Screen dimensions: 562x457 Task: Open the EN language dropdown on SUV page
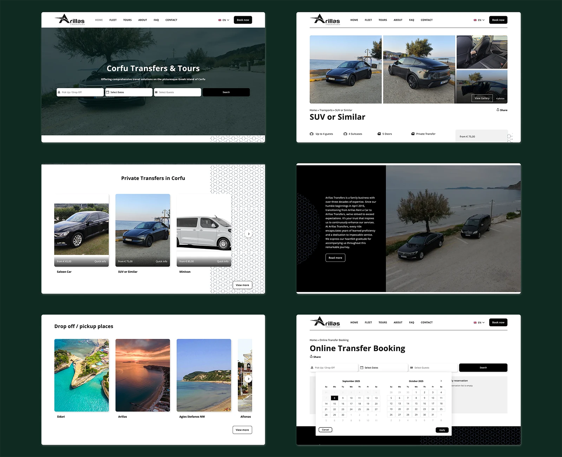tap(479, 20)
